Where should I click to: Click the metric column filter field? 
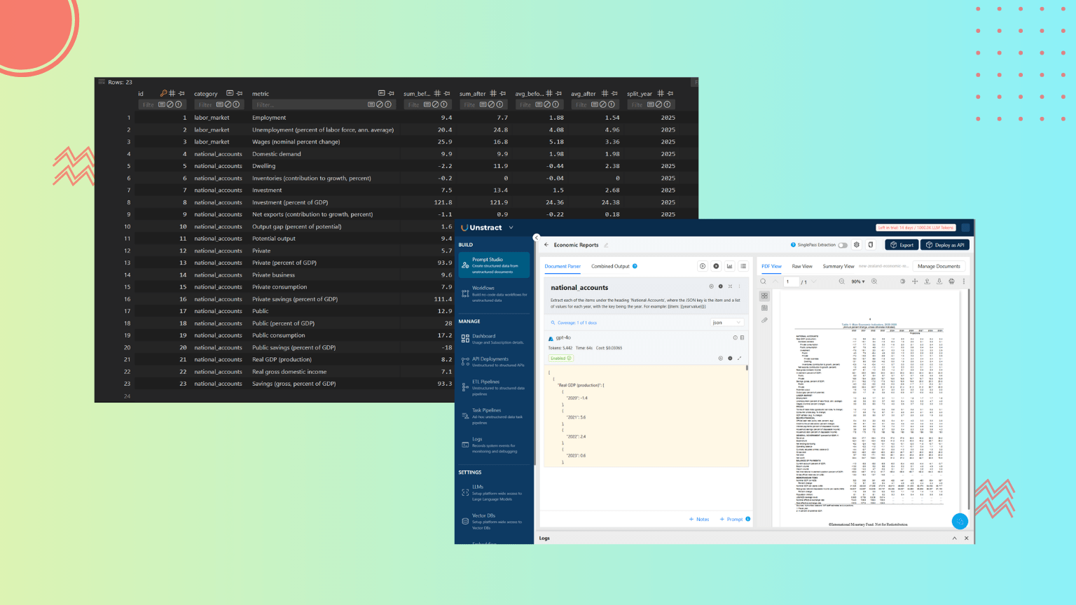[308, 105]
